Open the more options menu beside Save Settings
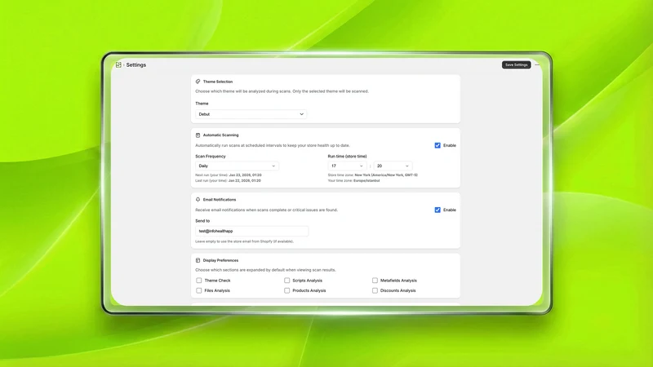The width and height of the screenshot is (653, 367). [537, 65]
